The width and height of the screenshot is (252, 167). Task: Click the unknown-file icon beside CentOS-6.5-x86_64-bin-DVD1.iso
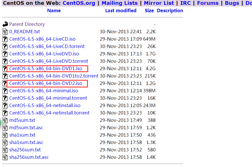pyautogui.click(x=5, y=68)
